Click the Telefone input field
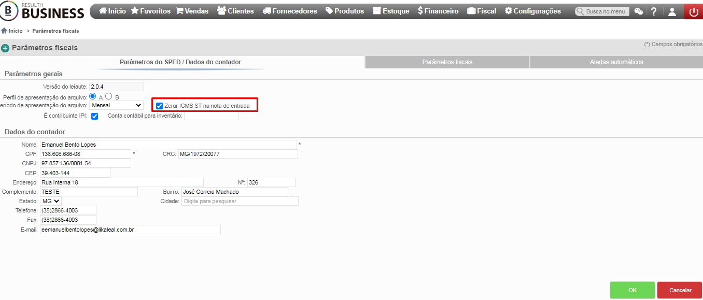 click(x=68, y=210)
